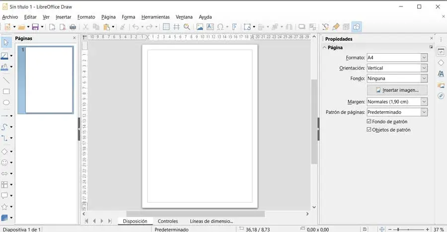The image size is (447, 232).
Task: Insert a text box from toolbar
Action: 210,27
